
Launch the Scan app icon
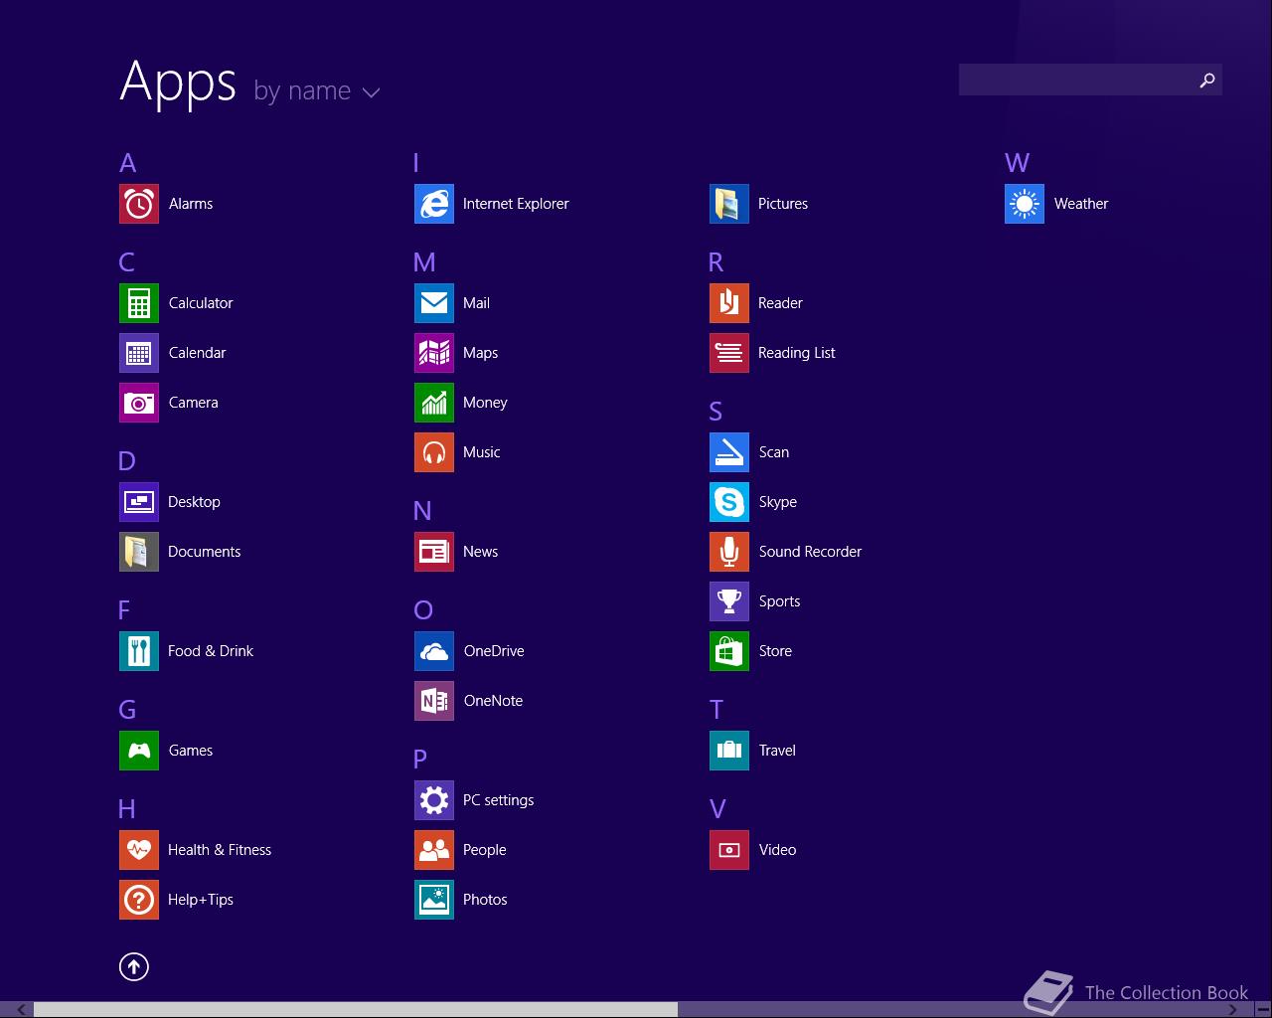tap(729, 452)
